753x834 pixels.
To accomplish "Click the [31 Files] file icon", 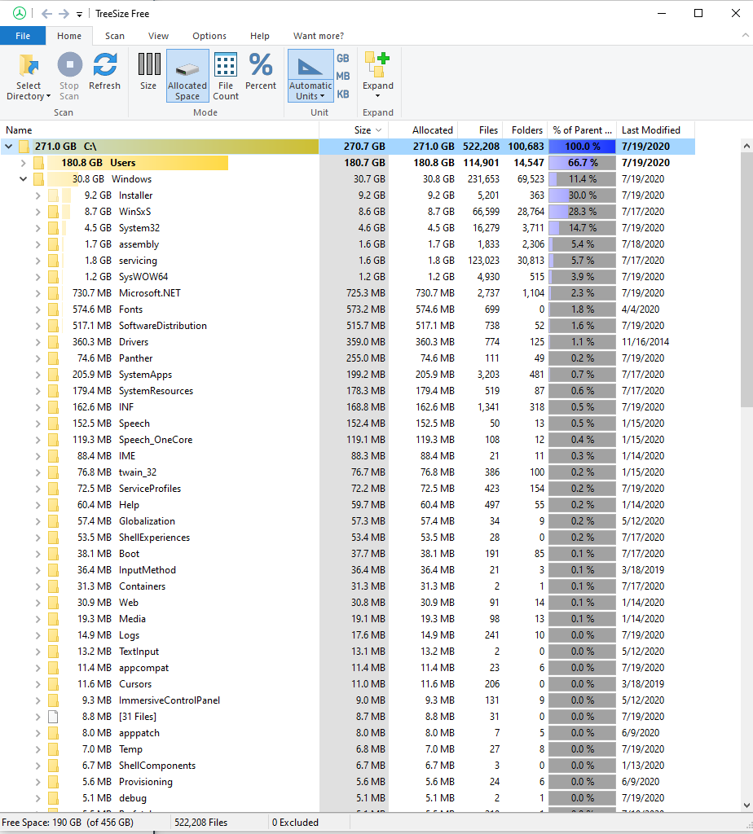I will (x=53, y=717).
